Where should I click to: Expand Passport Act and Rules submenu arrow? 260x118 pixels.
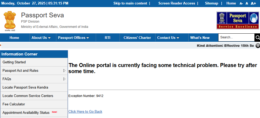(64, 70)
